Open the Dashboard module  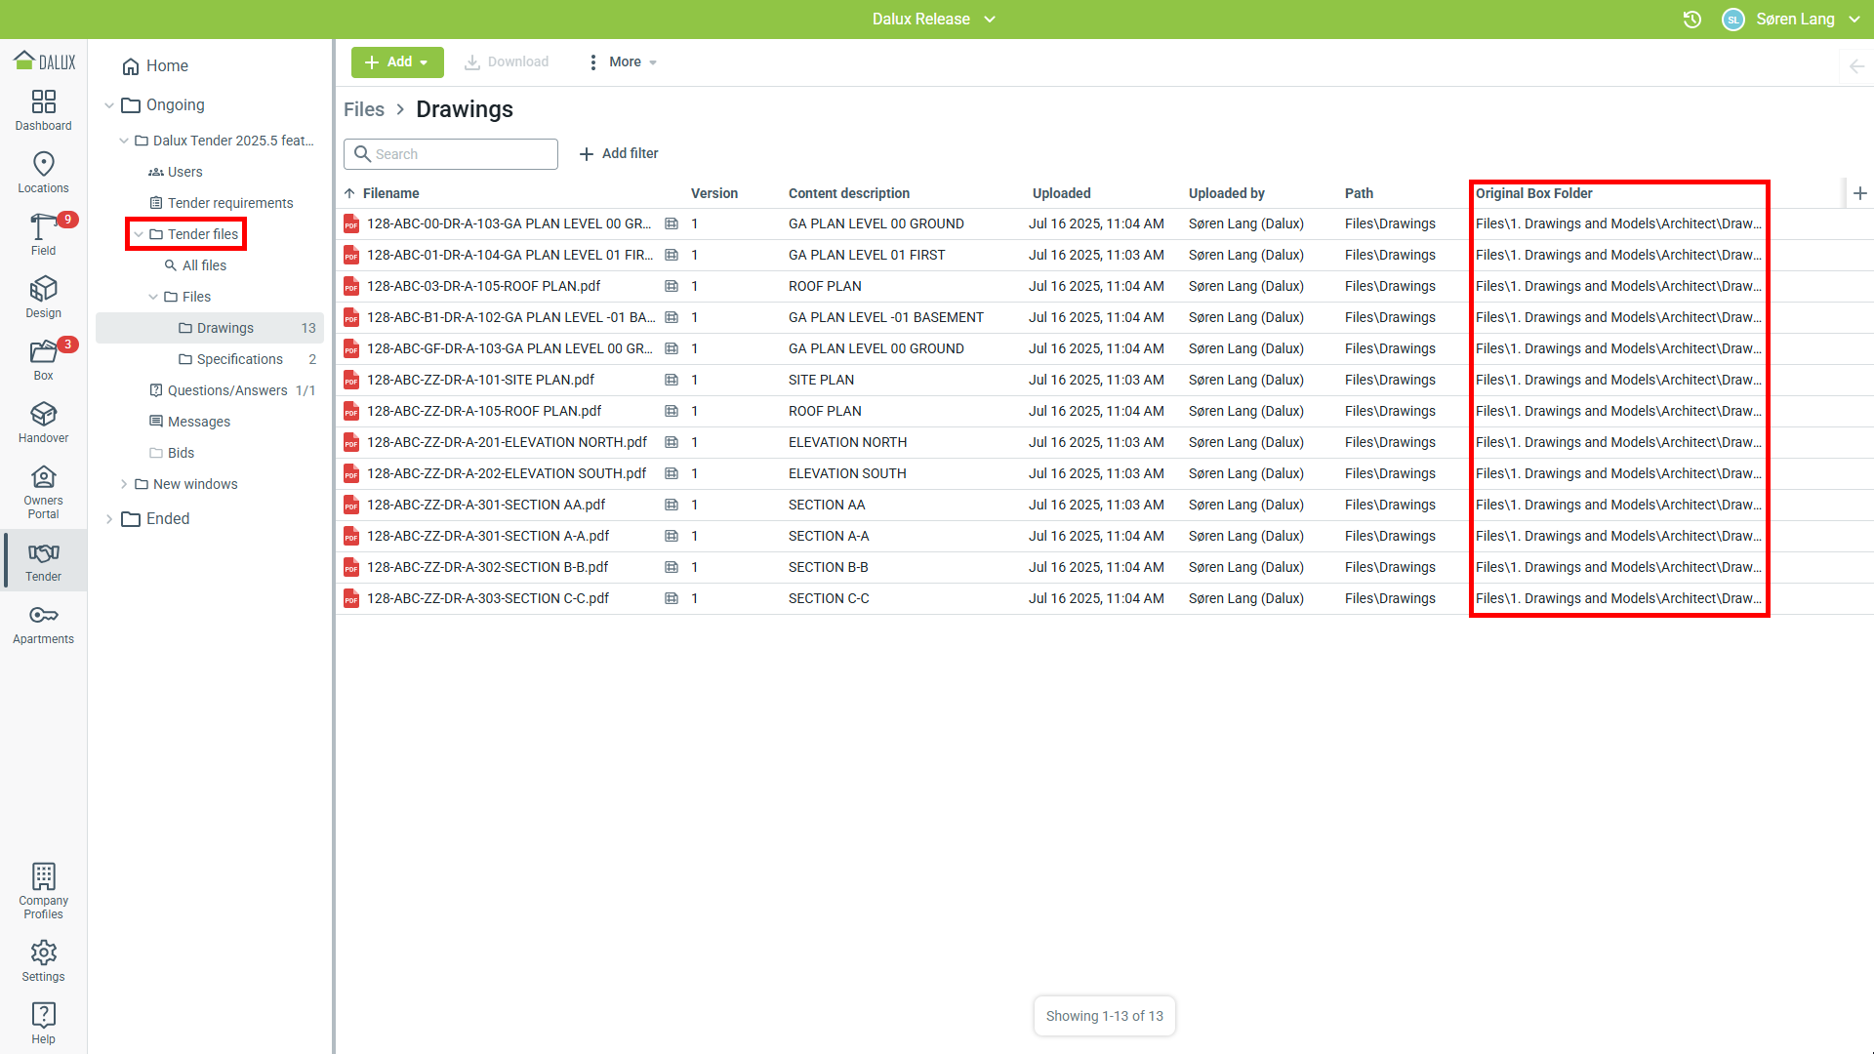43,110
